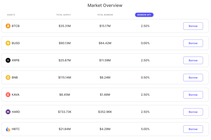Click the XRPB black X icon
Viewport: 211px width, 140px height.
click(8, 60)
